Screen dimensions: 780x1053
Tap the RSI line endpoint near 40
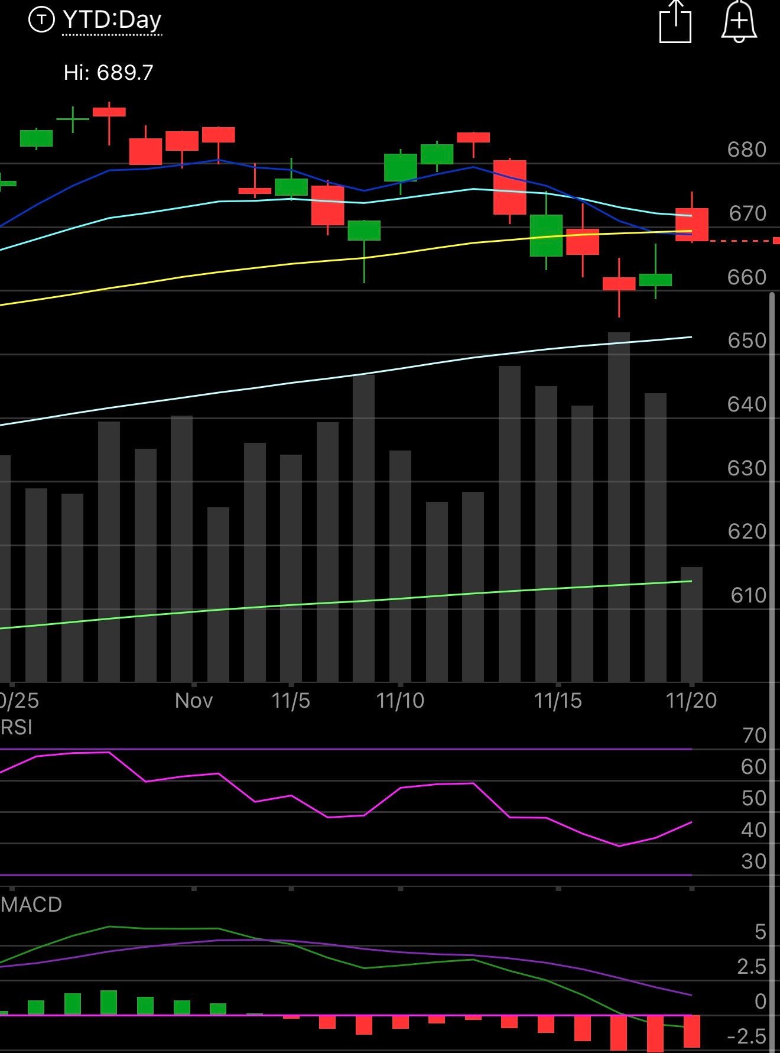[x=690, y=822]
